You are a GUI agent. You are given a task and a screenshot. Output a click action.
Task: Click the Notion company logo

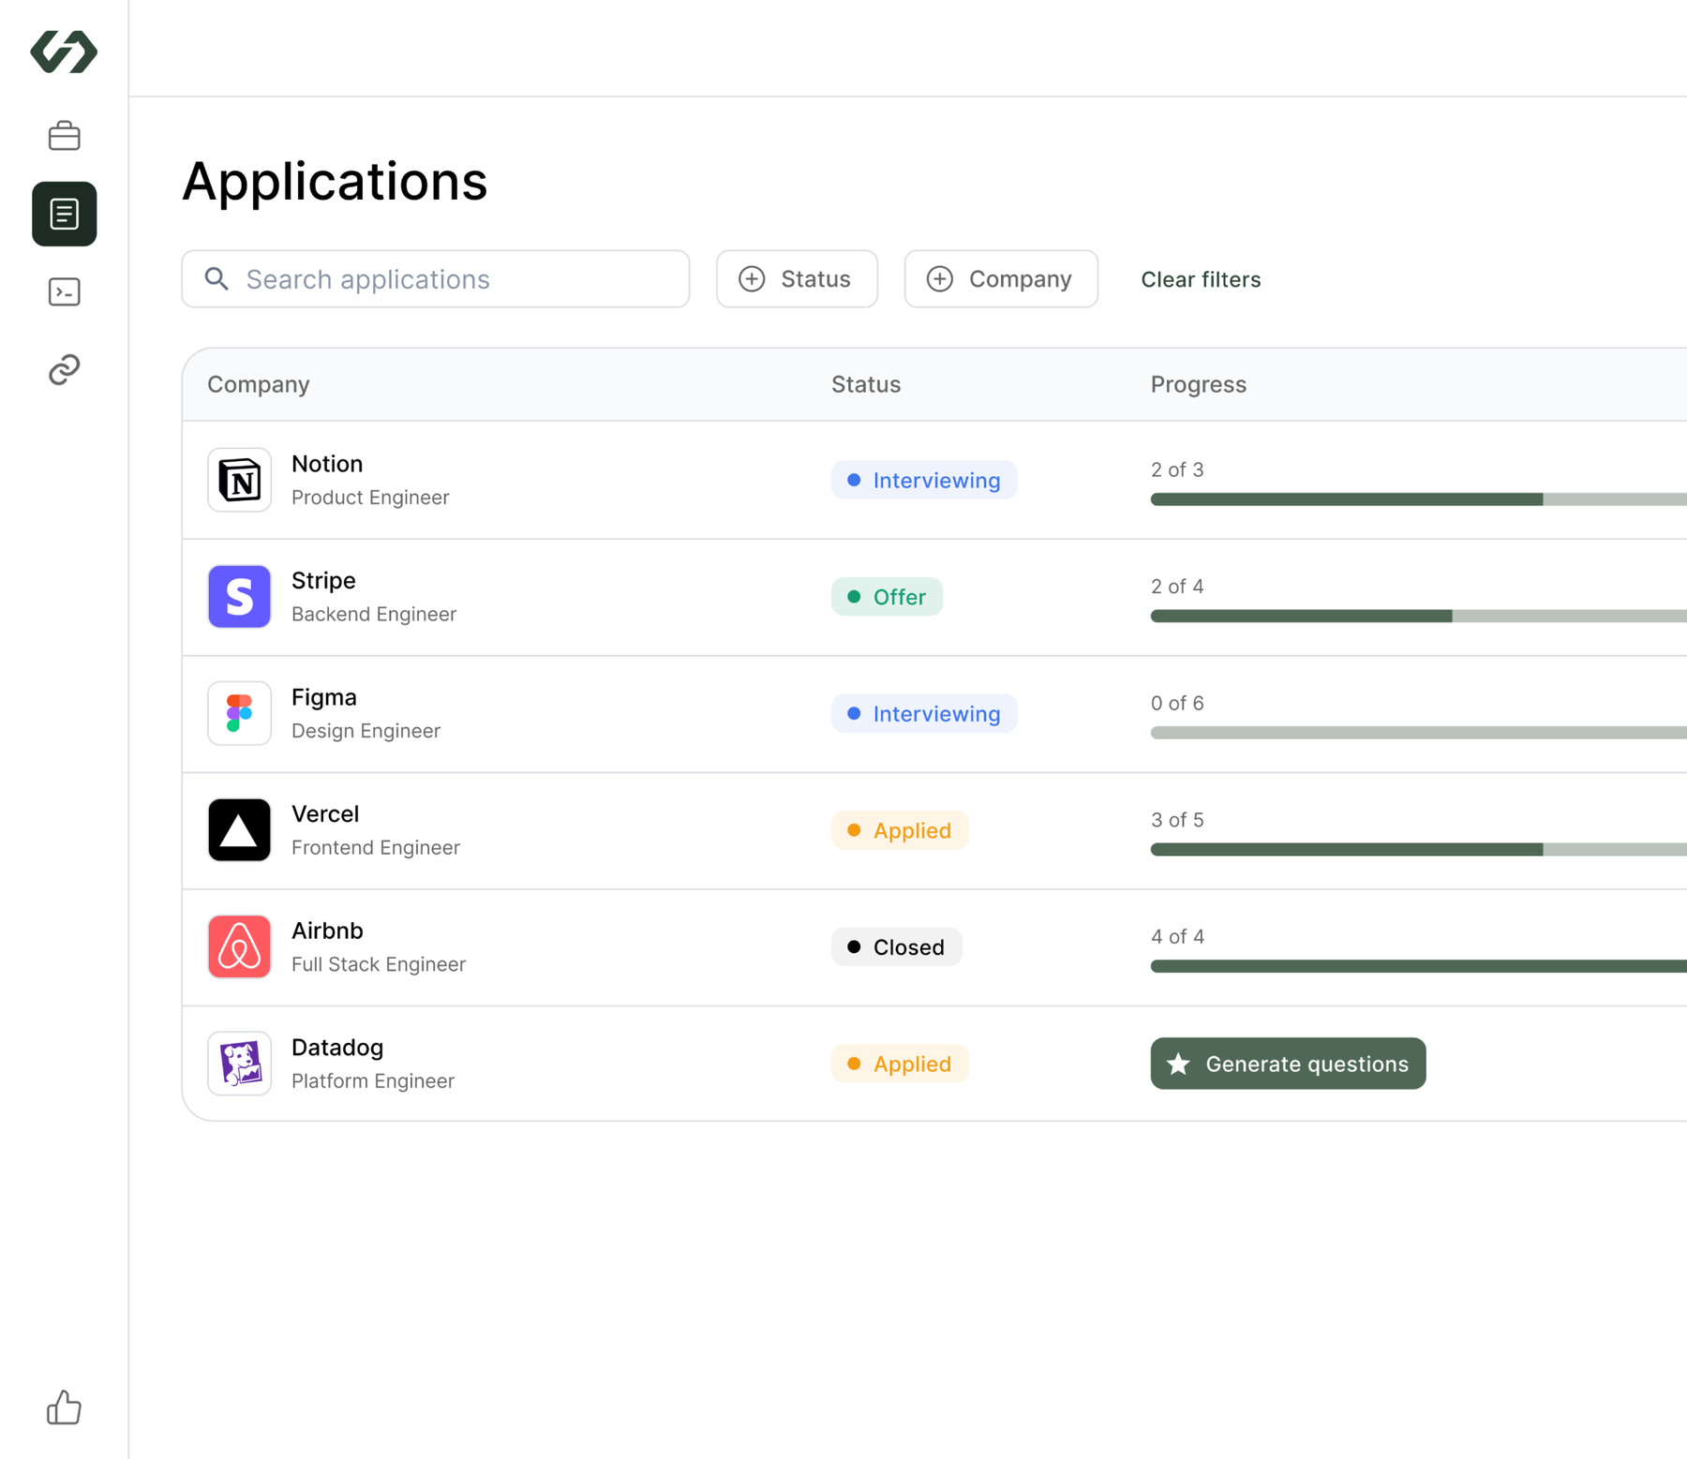click(239, 480)
